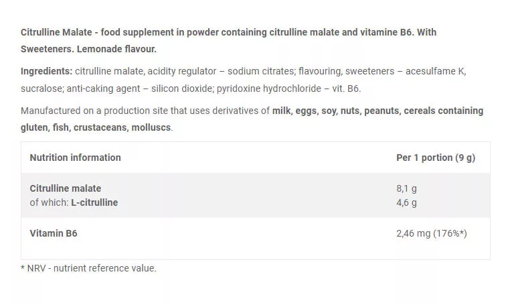Click the "4,6 g" value cell
510x305 pixels.
point(407,202)
